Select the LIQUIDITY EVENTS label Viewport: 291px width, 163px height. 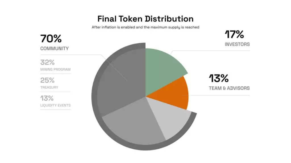(55, 105)
